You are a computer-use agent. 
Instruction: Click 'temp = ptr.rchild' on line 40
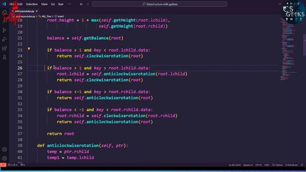(x=68, y=151)
